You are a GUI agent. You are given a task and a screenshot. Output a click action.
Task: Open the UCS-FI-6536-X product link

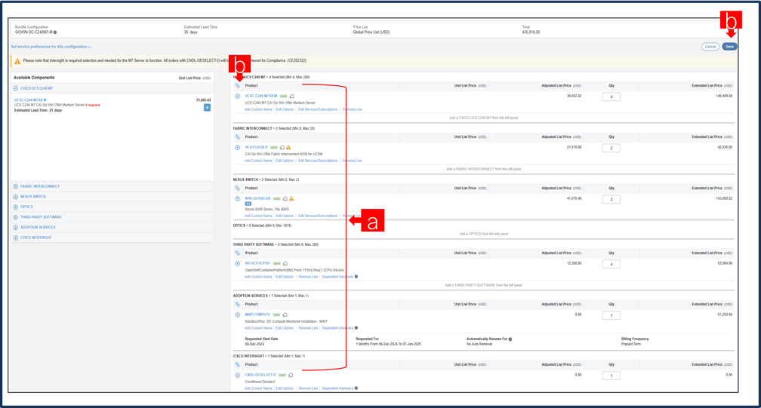click(256, 147)
